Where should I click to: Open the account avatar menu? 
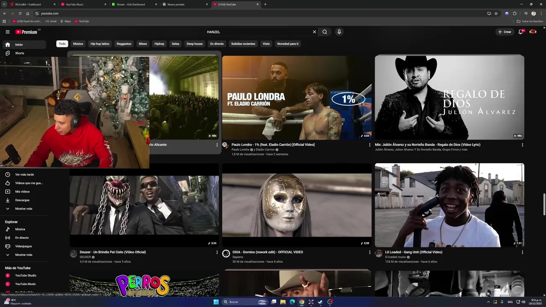[533, 32]
